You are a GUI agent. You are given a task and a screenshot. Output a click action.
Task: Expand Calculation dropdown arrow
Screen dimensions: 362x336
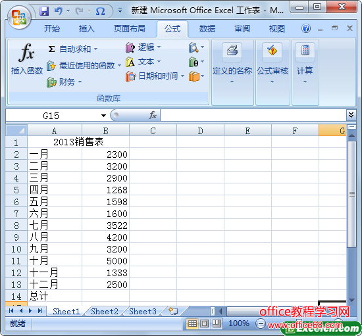(x=305, y=82)
